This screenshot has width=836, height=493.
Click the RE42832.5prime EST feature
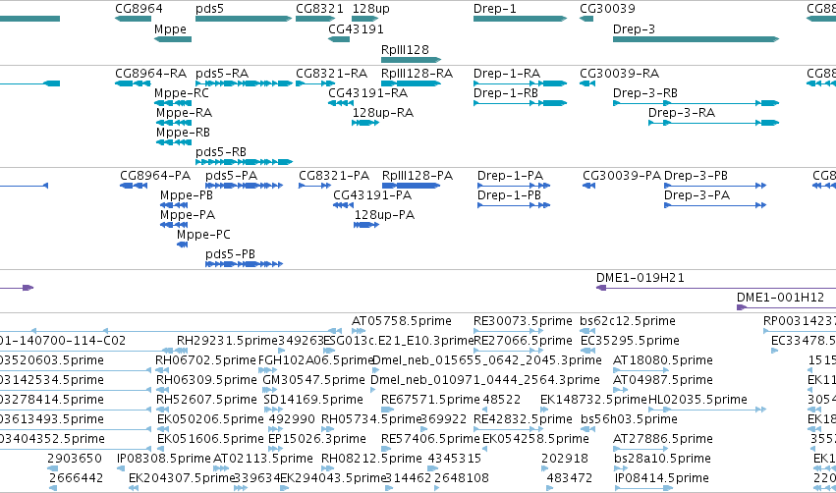[x=509, y=429]
